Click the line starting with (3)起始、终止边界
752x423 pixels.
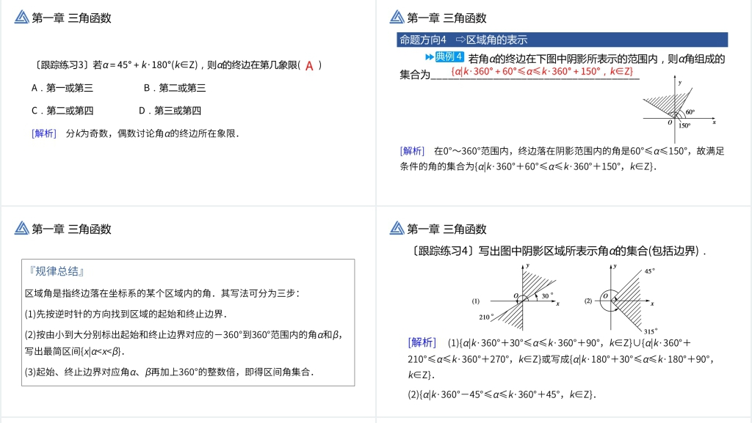(x=169, y=372)
